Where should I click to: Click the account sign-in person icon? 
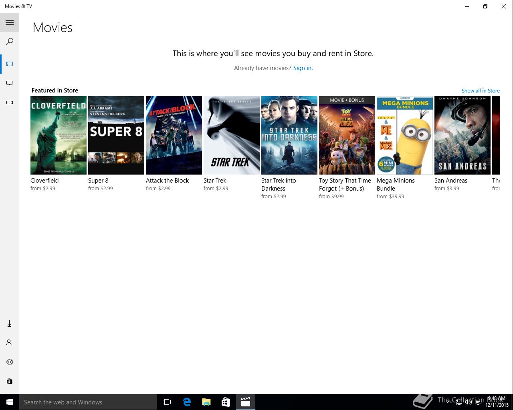[10, 343]
